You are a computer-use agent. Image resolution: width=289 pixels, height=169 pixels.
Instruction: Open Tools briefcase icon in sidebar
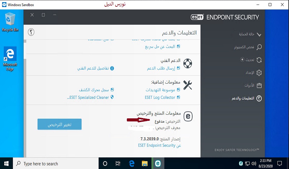tap(259, 86)
